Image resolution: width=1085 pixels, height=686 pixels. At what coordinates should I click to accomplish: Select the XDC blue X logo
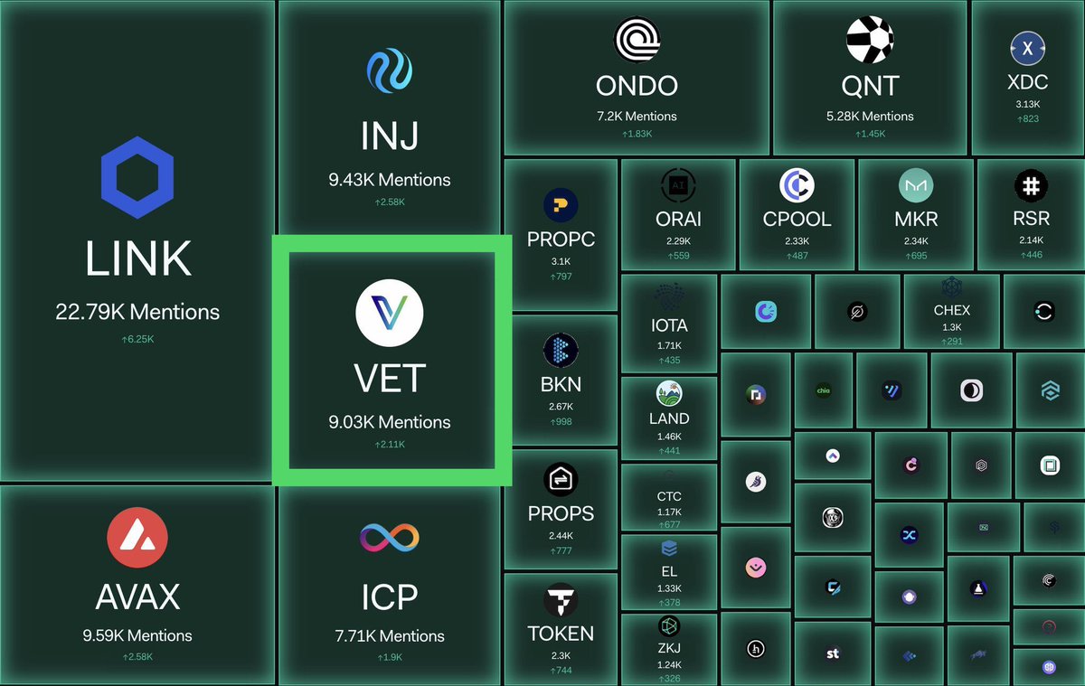[x=1027, y=49]
